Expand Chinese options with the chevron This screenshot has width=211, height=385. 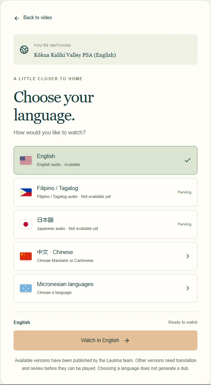point(188,256)
